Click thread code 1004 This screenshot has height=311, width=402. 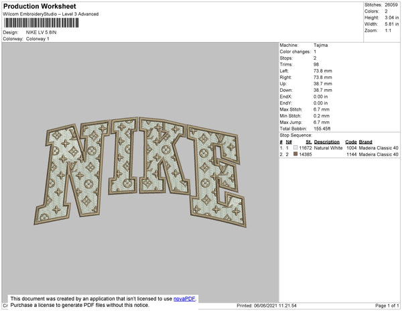[352, 148]
